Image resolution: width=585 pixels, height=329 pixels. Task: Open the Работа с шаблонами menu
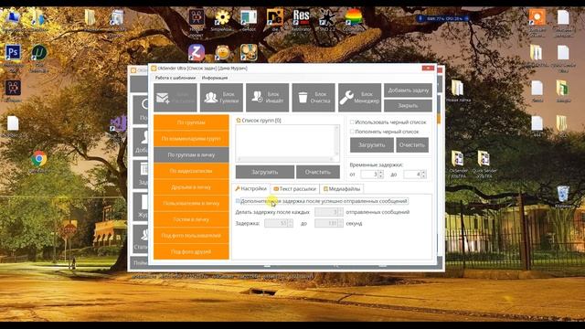point(175,78)
